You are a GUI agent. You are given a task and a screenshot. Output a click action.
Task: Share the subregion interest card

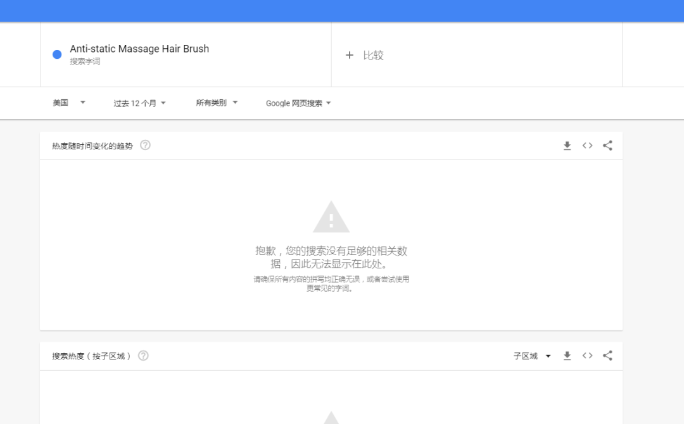point(607,356)
